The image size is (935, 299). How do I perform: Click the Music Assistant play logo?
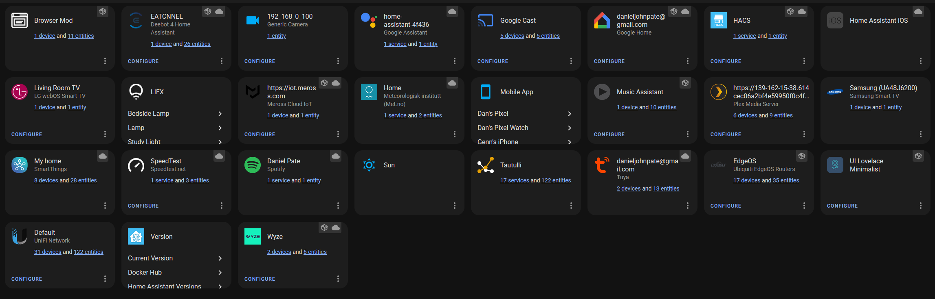point(602,92)
